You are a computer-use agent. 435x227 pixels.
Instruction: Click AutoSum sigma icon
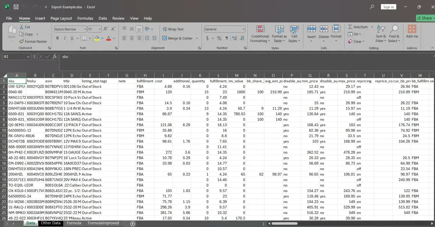pyautogui.click(x=350, y=27)
